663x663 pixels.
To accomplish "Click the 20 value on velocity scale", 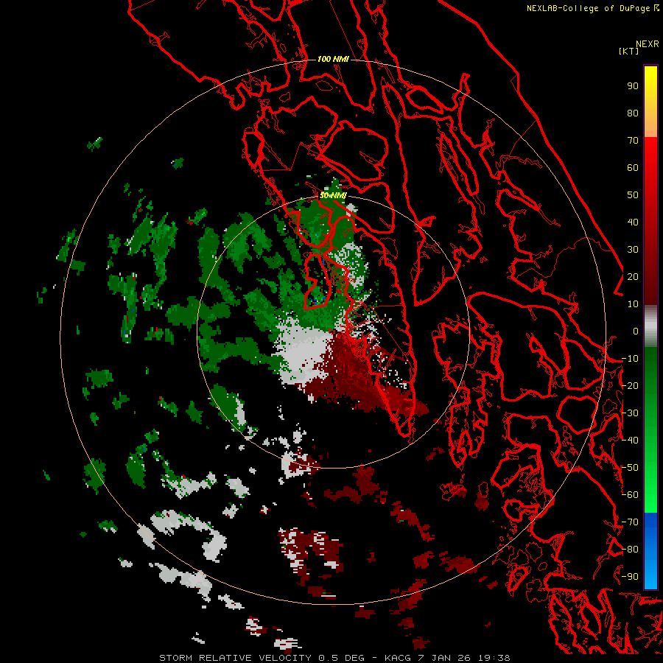I will (x=633, y=276).
